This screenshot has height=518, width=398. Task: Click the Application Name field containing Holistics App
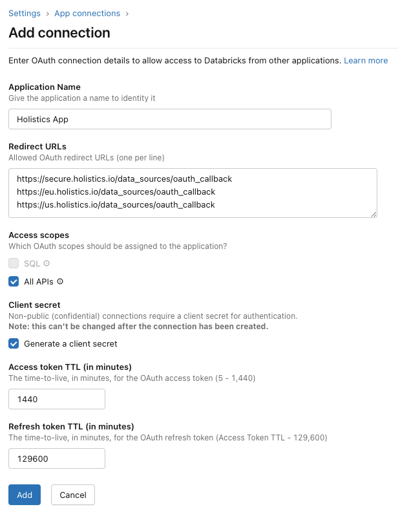170,119
